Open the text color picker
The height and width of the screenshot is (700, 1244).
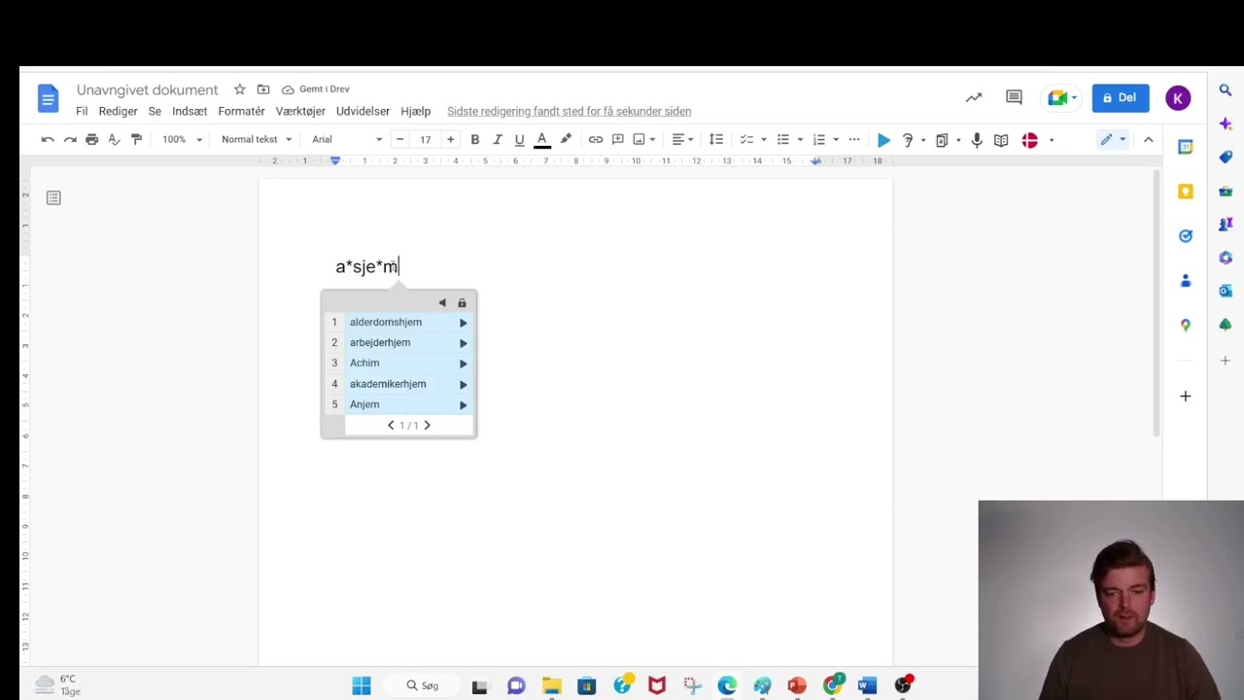pos(542,140)
